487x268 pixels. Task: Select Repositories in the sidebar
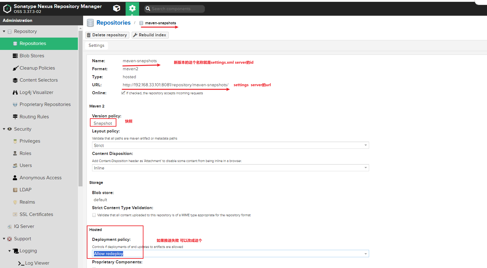click(x=39, y=44)
